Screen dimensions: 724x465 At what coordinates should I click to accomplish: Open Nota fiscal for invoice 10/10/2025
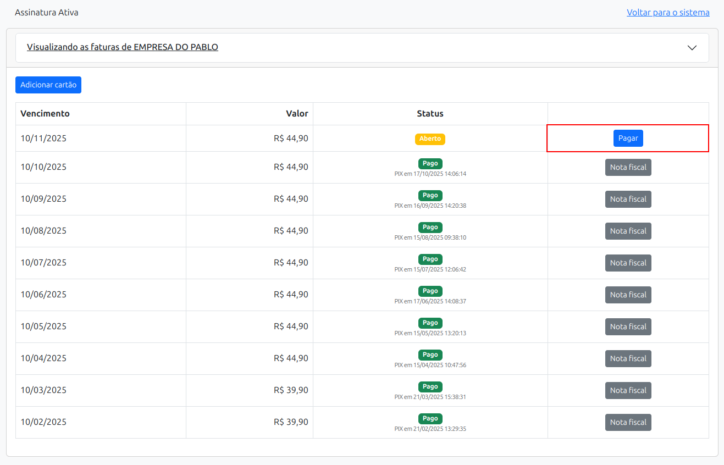628,167
